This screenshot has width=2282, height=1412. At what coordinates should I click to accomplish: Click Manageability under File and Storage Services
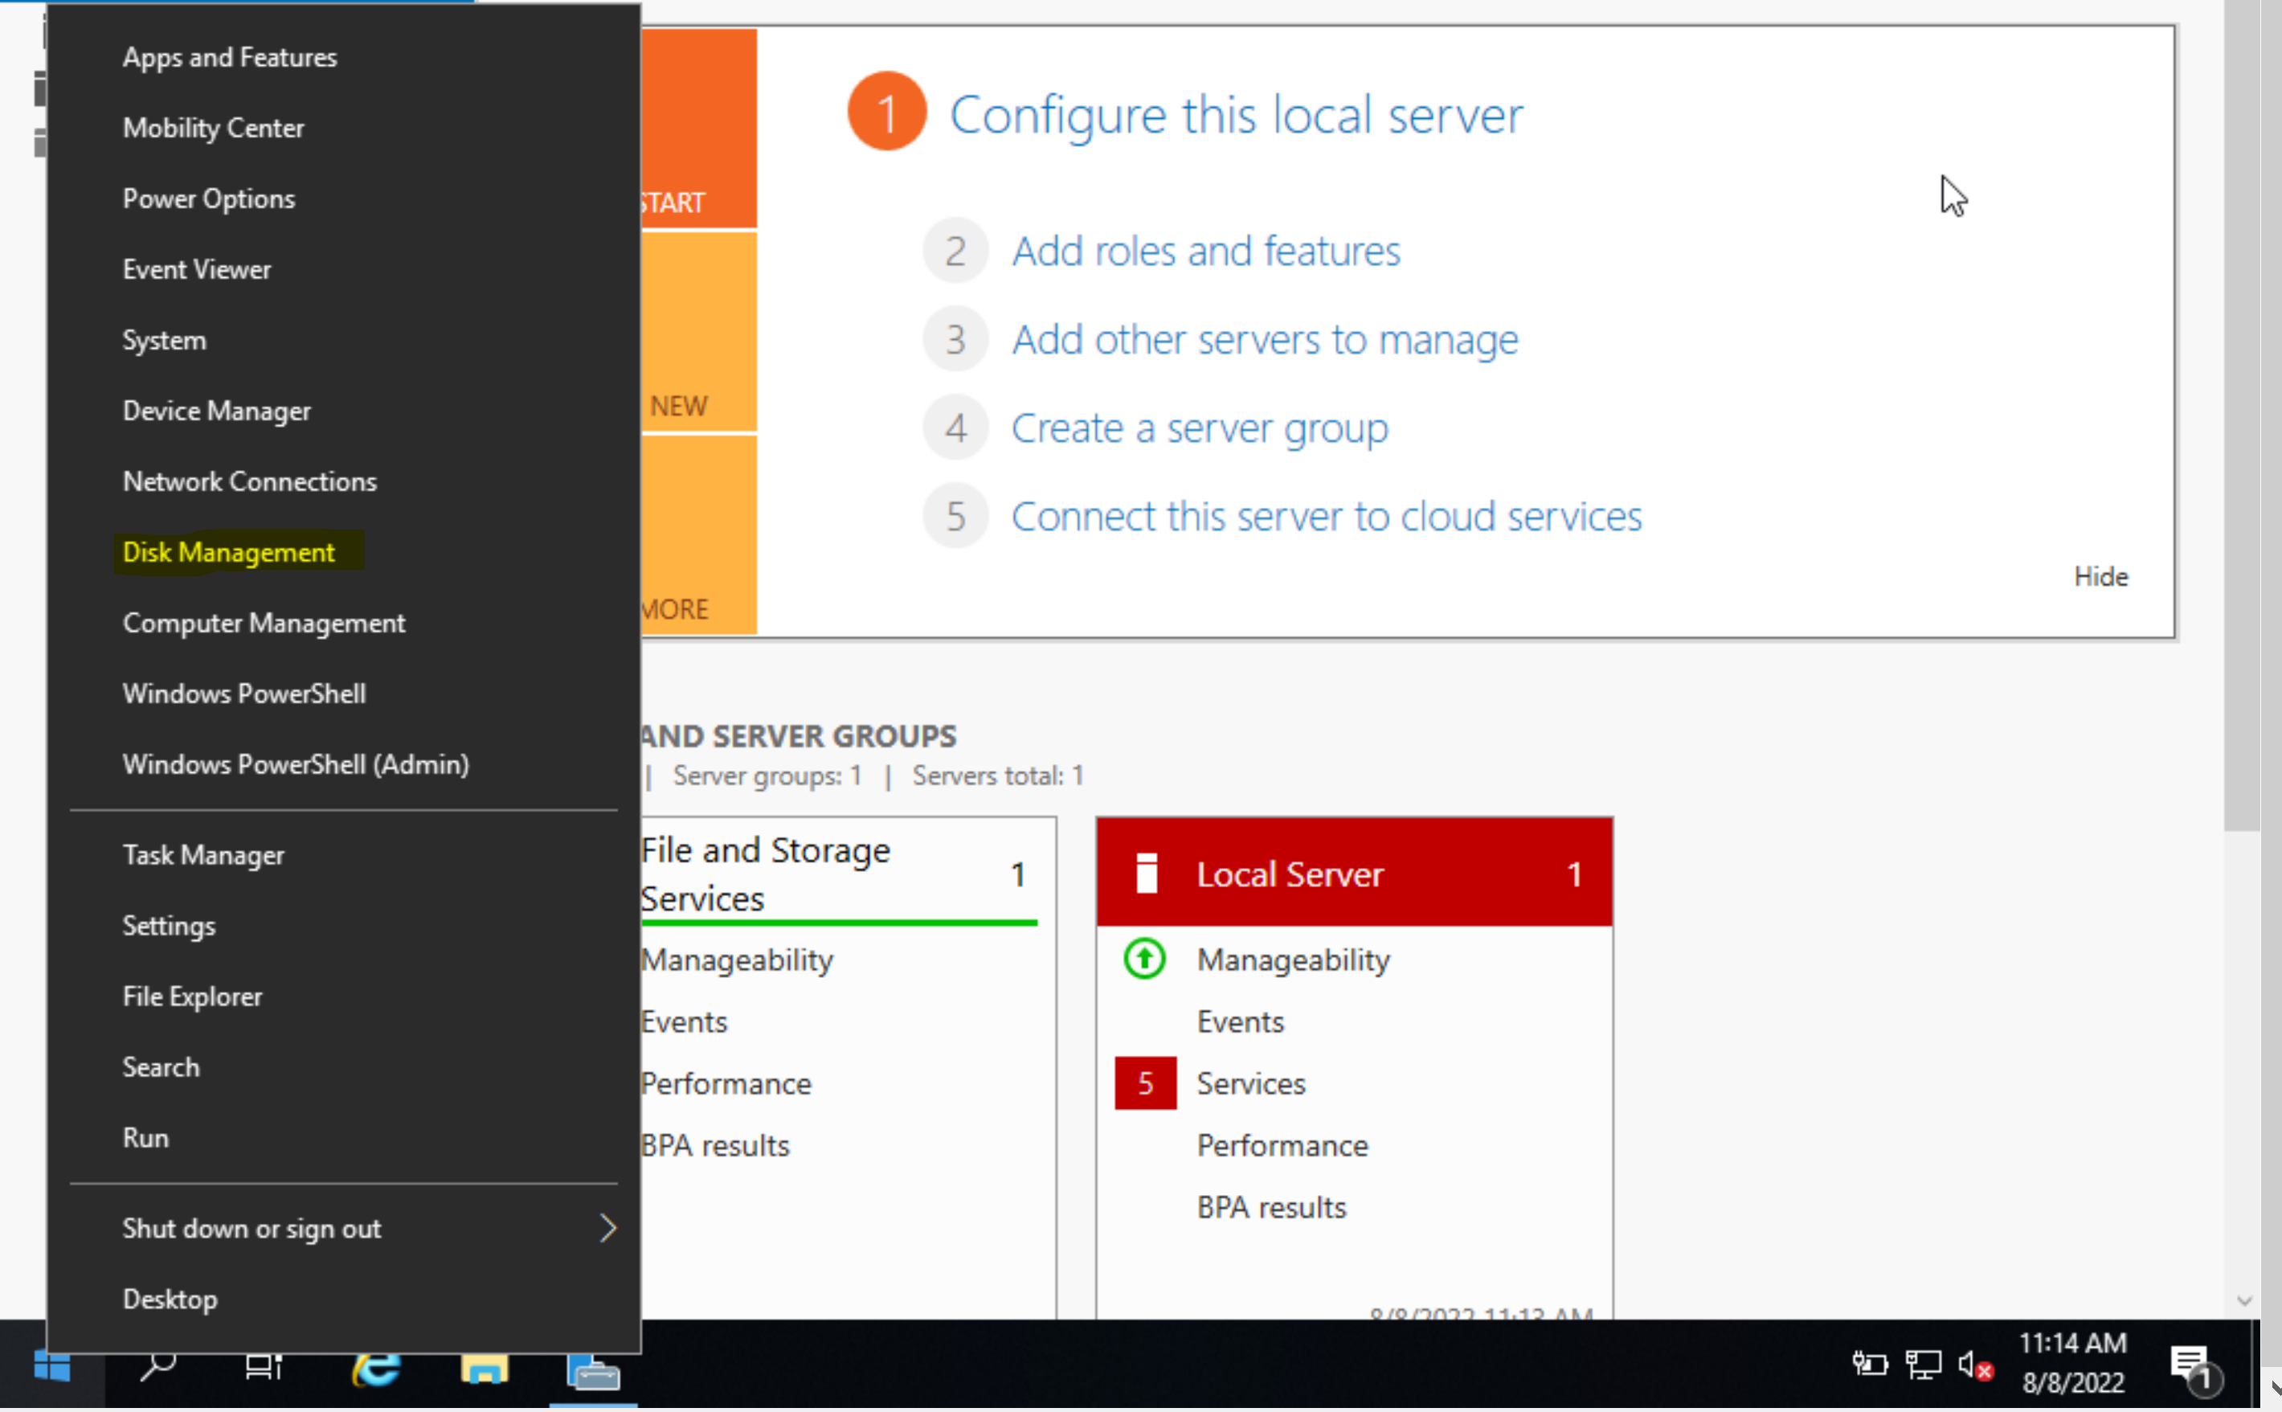[x=737, y=961]
